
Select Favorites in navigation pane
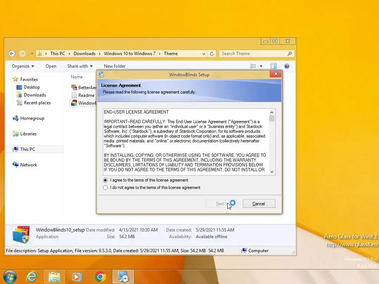(25, 79)
